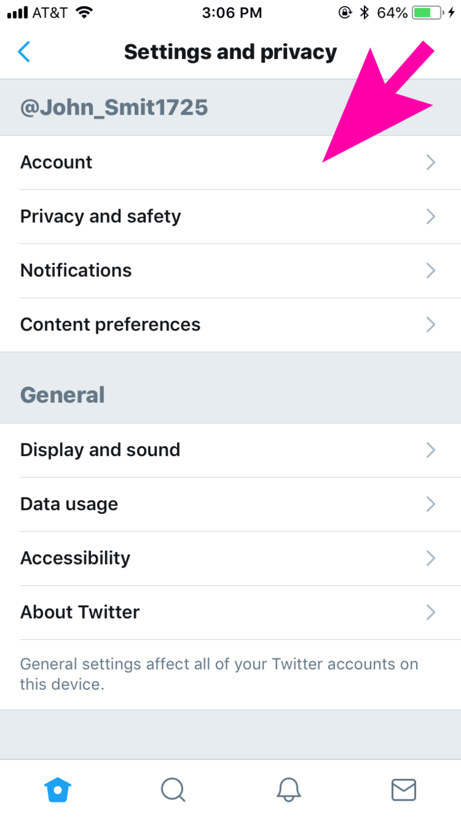The height and width of the screenshot is (820, 461).
Task: Tap the clock showing 3:06 PM
Action: (232, 12)
